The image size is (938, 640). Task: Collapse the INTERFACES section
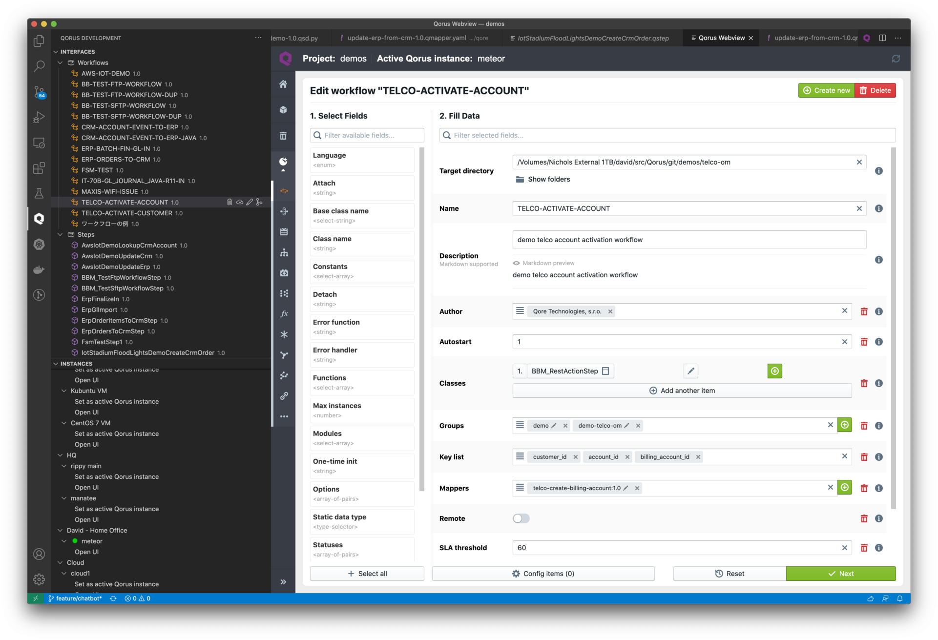56,52
